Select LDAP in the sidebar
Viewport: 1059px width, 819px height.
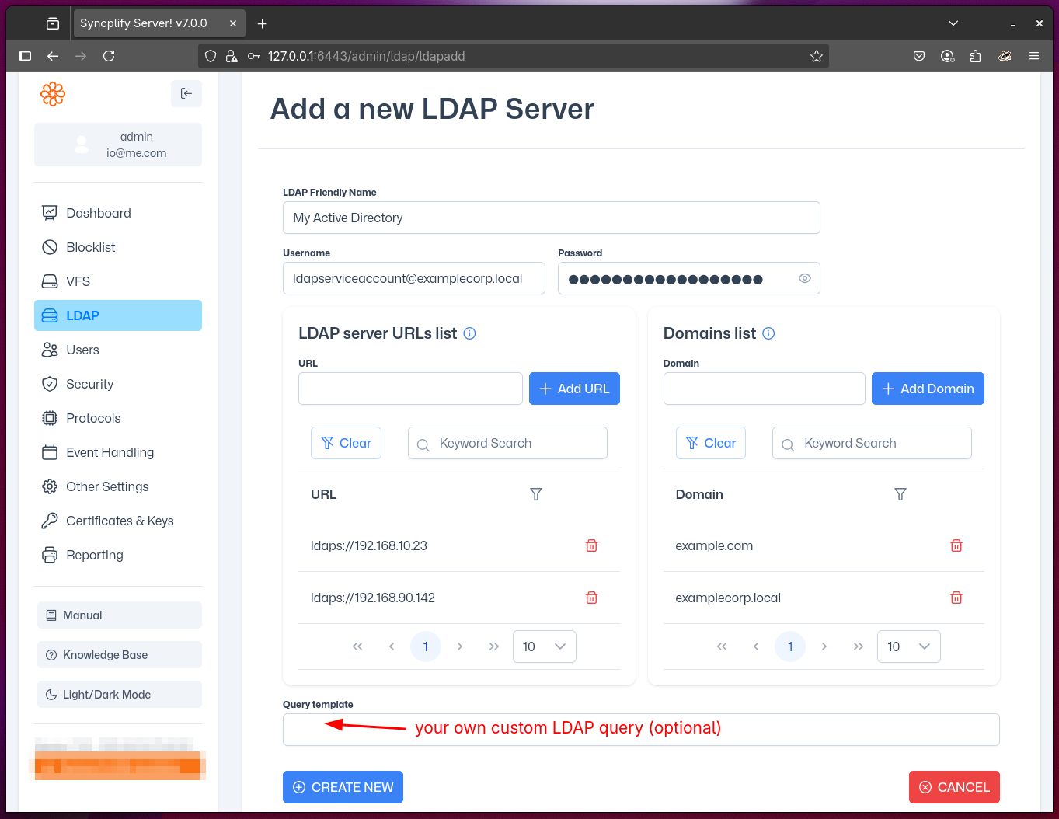(x=118, y=315)
